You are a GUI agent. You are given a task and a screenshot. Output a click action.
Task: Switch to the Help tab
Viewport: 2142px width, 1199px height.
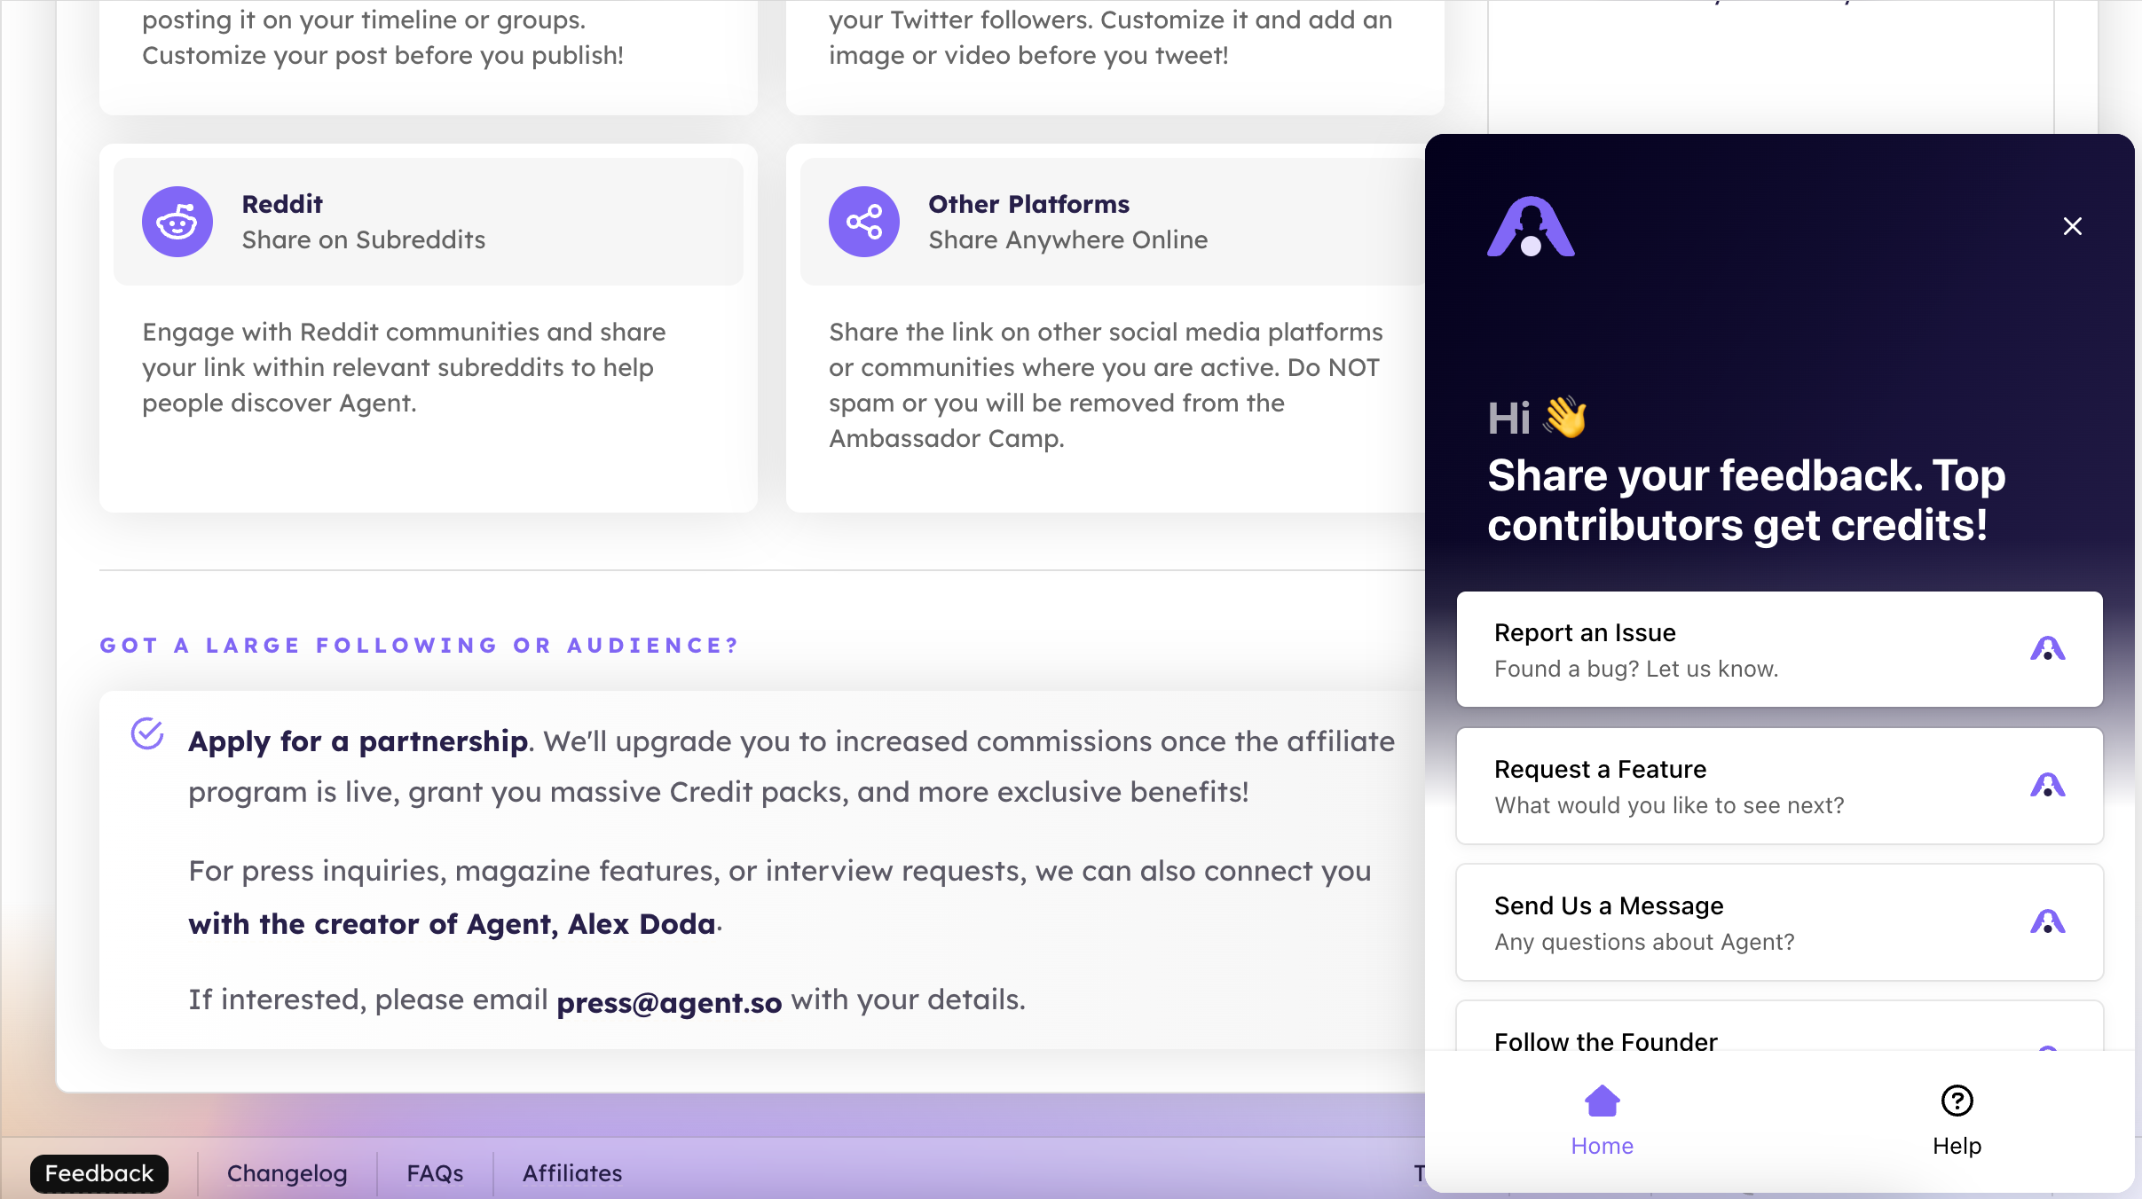[1957, 1121]
